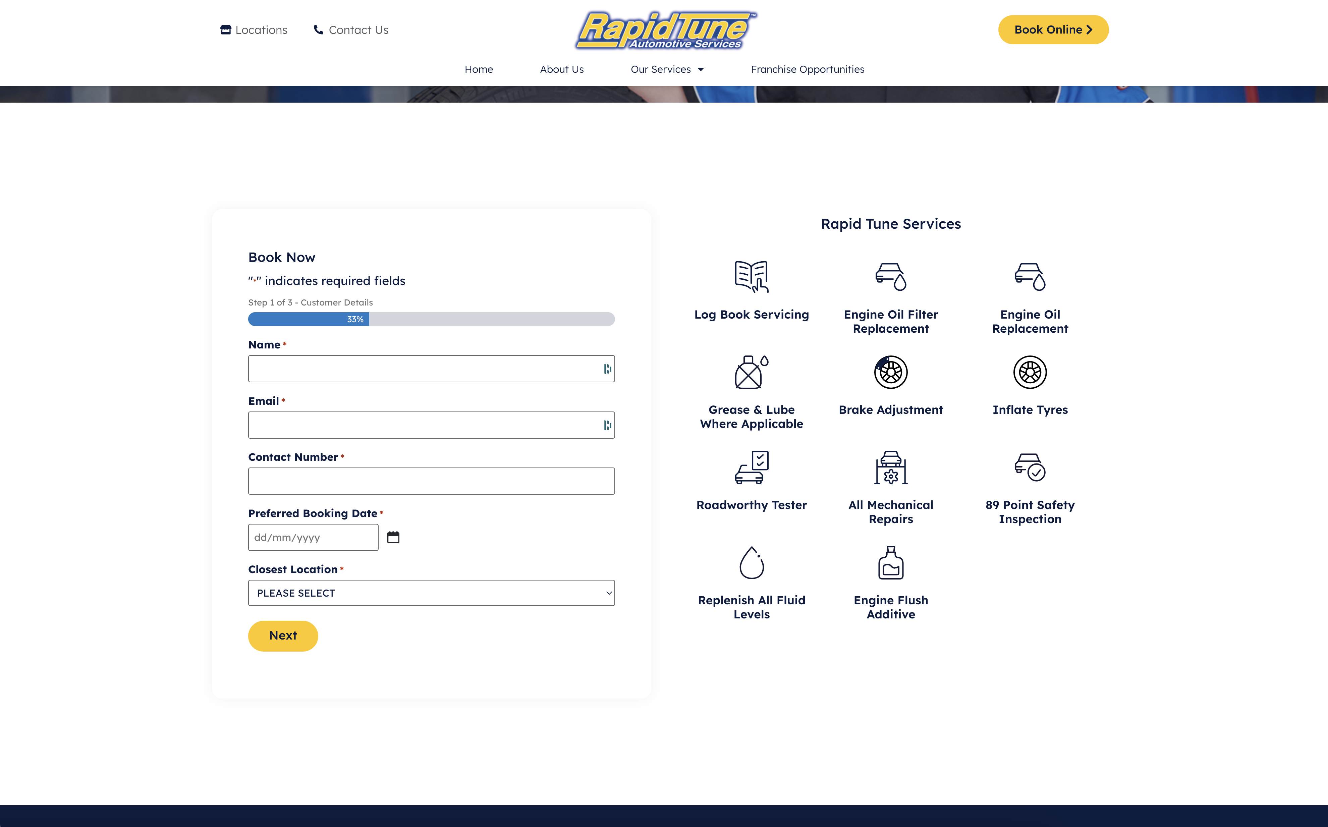This screenshot has height=827, width=1328.
Task: Open Franchise Opportunities menu item
Action: tap(807, 69)
